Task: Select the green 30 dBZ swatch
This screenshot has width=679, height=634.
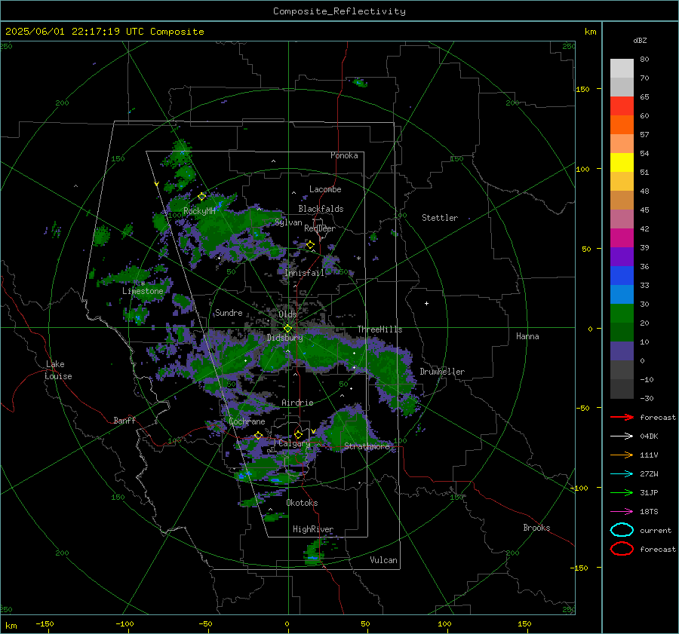Action: point(622,314)
